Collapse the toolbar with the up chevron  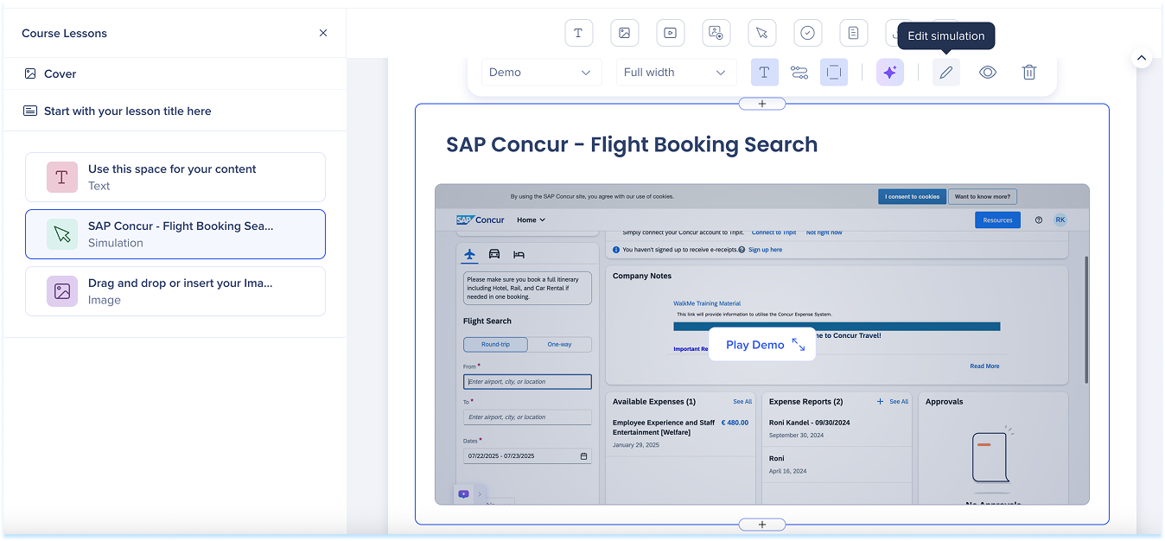1142,58
